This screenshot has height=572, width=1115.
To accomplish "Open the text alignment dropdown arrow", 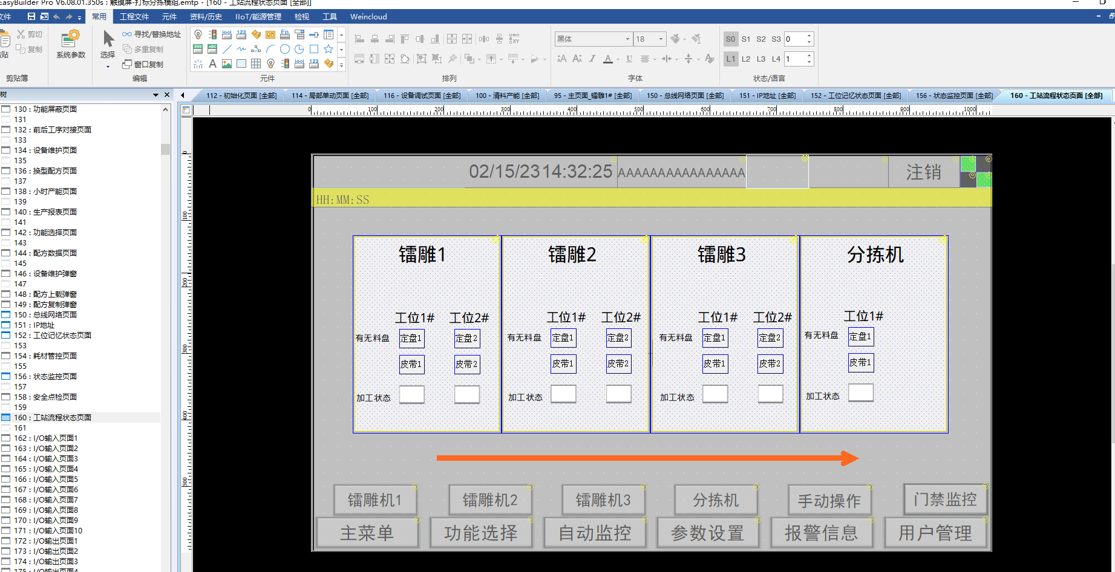I will pos(655,59).
